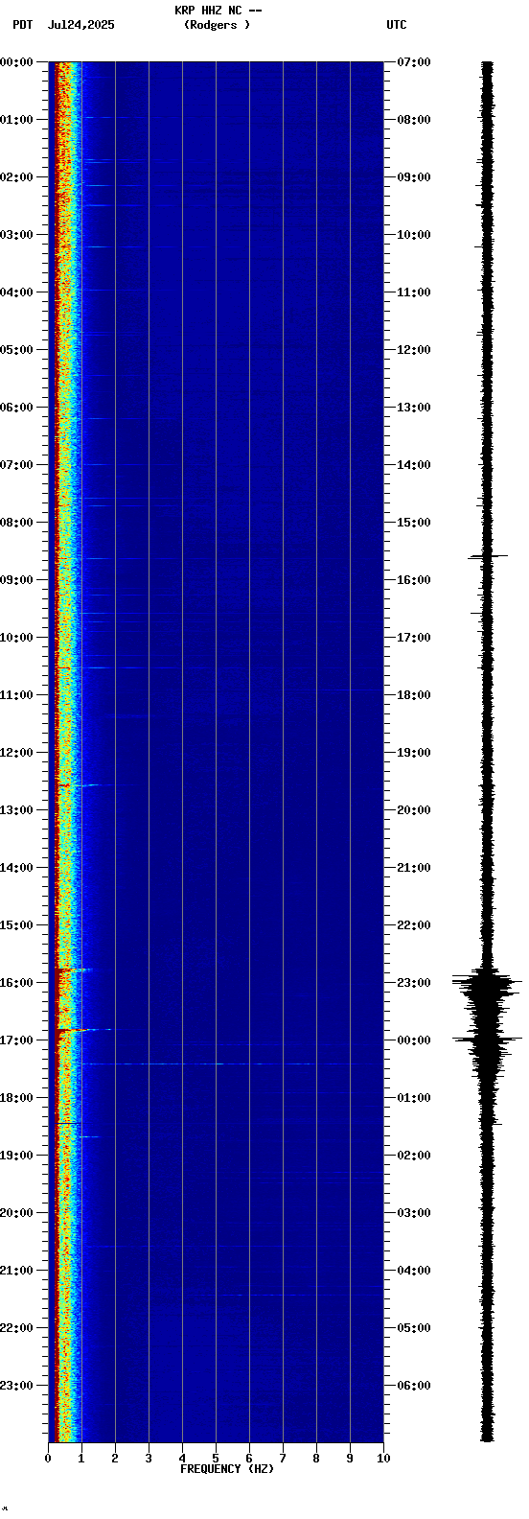The height and width of the screenshot is (1519, 529).
Task: Click the 14:00 PDT time label on left axis
Action: click(16, 868)
